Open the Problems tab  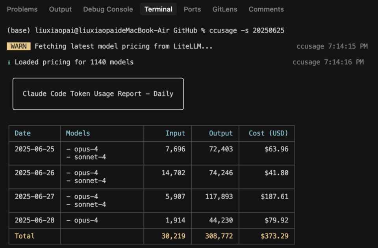tap(22, 9)
